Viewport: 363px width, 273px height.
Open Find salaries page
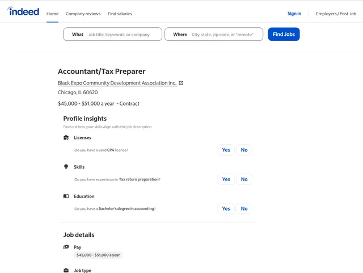[120, 14]
